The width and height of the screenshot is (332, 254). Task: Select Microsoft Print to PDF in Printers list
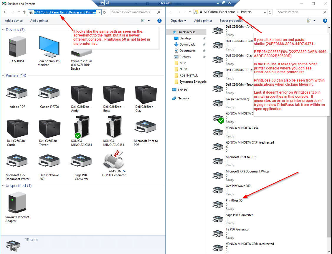point(241,161)
